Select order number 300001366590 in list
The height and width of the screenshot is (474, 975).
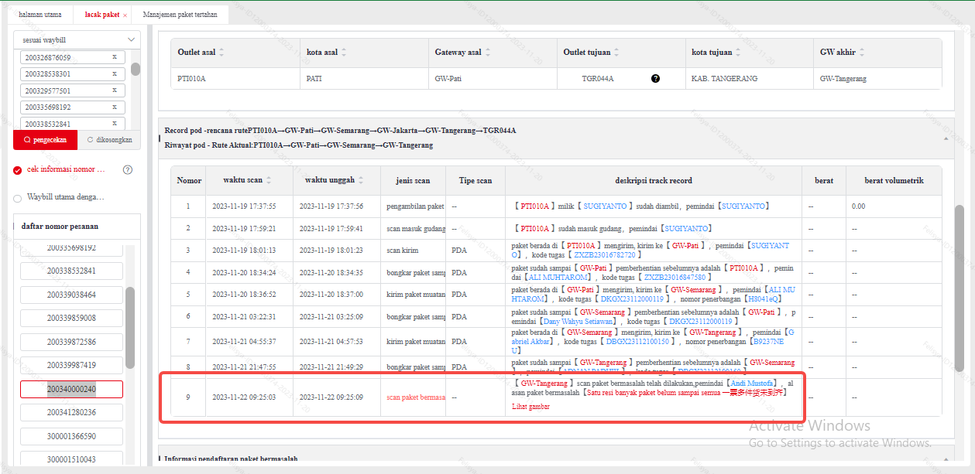point(71,436)
